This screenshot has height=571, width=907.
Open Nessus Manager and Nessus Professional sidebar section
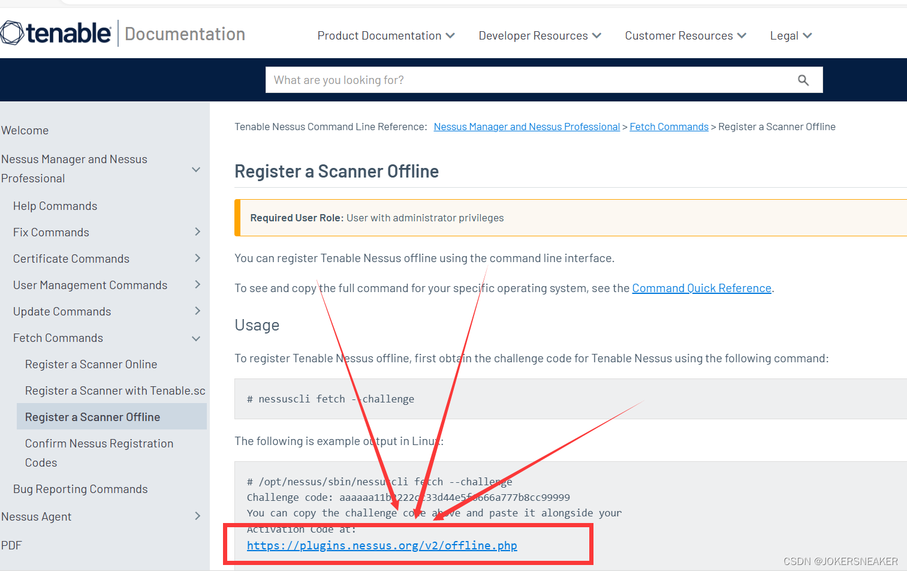pos(74,169)
